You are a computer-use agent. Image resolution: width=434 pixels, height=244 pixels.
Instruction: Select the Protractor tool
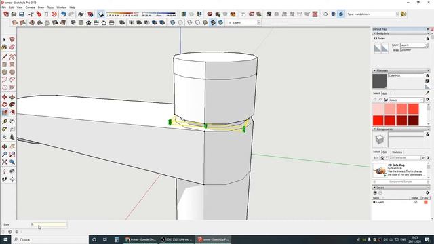(x=5, y=129)
